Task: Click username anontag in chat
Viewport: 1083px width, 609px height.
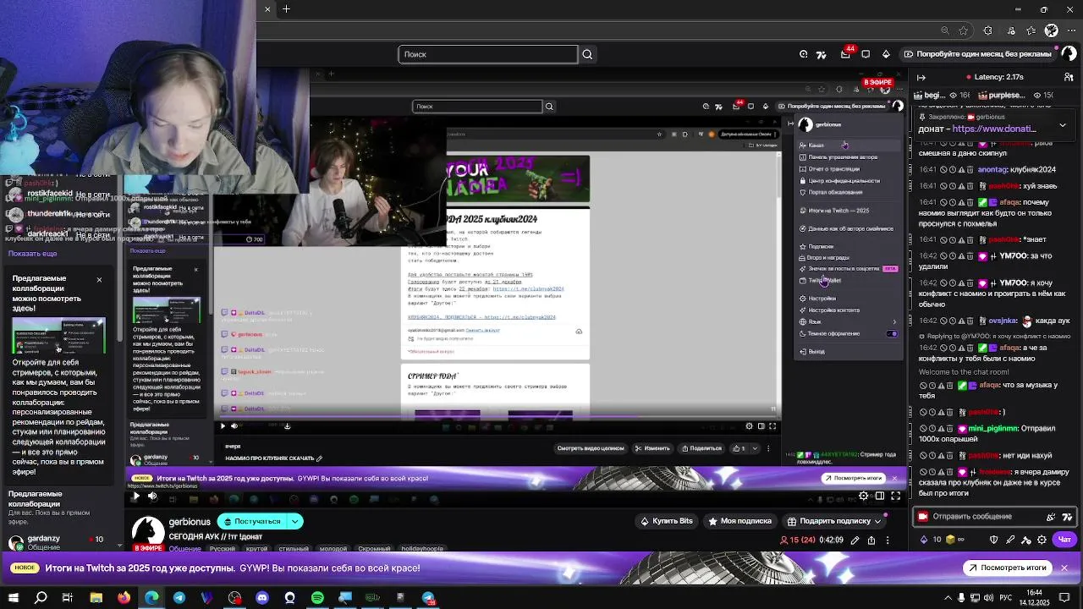Action: point(992,170)
